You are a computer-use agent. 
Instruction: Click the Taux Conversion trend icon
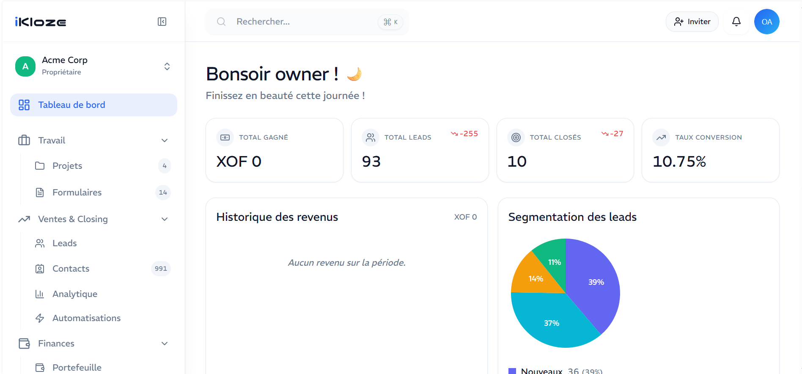[661, 137]
